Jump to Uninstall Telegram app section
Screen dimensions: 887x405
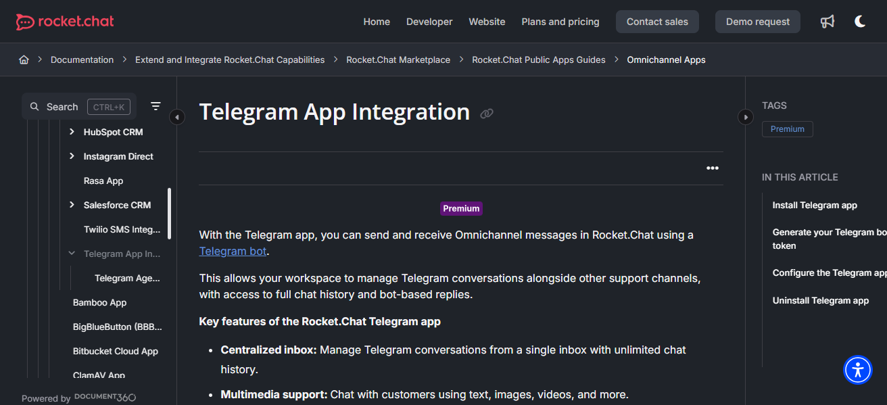click(821, 300)
